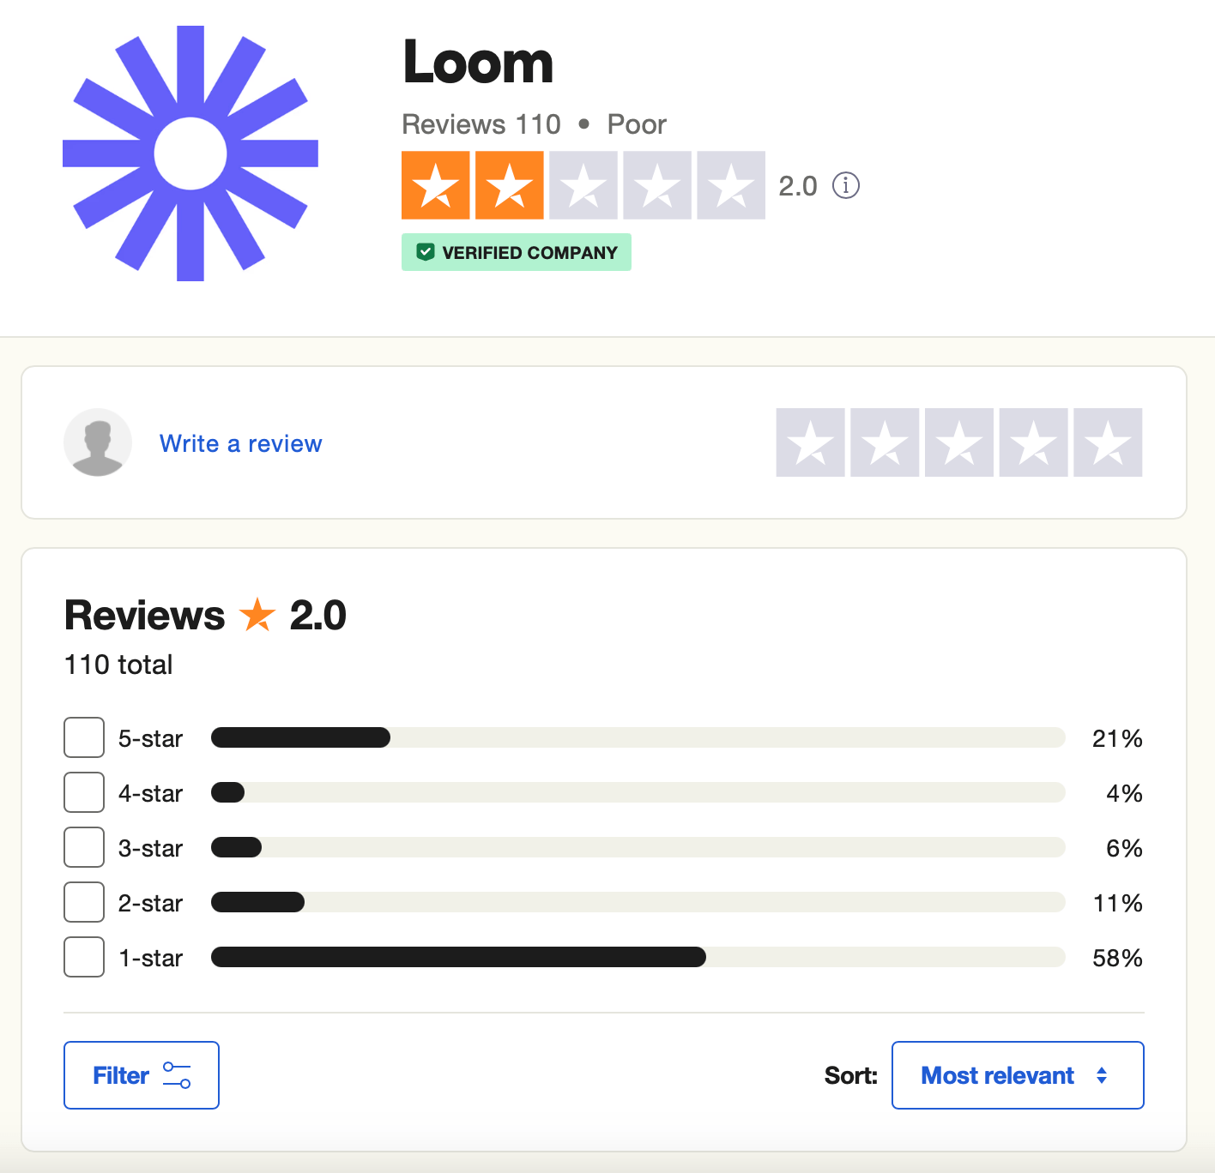Check the 1-star filter checkbox
This screenshot has height=1173, width=1215.
click(84, 957)
